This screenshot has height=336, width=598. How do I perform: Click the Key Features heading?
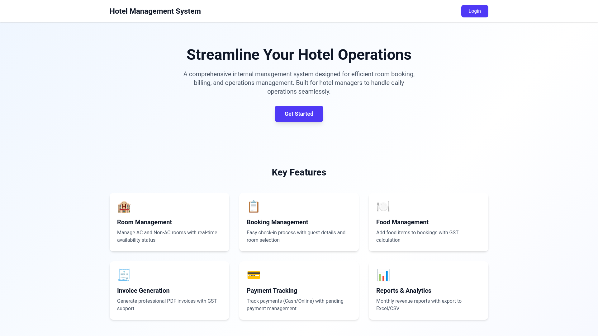tap(299, 172)
